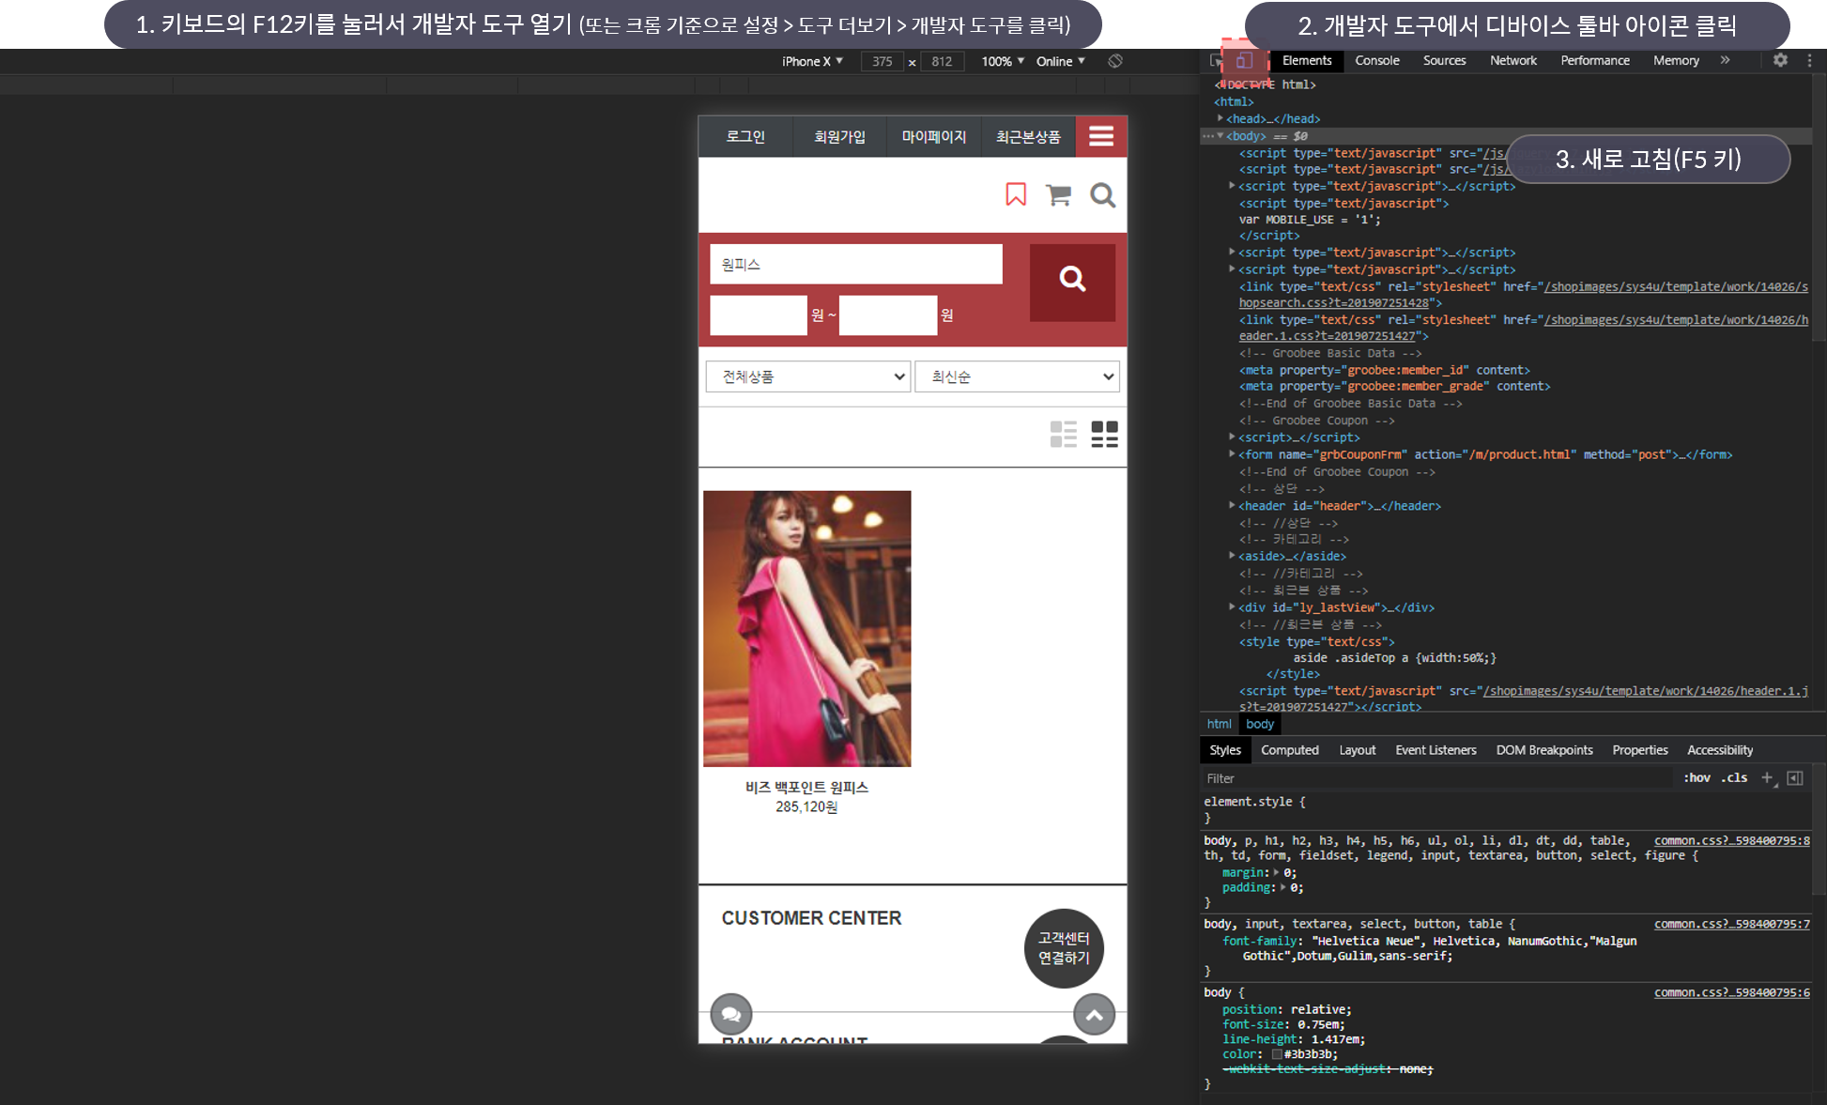Viewport: 1827px width, 1105px height.
Task: Open DevTools settings gear
Action: tap(1779, 60)
